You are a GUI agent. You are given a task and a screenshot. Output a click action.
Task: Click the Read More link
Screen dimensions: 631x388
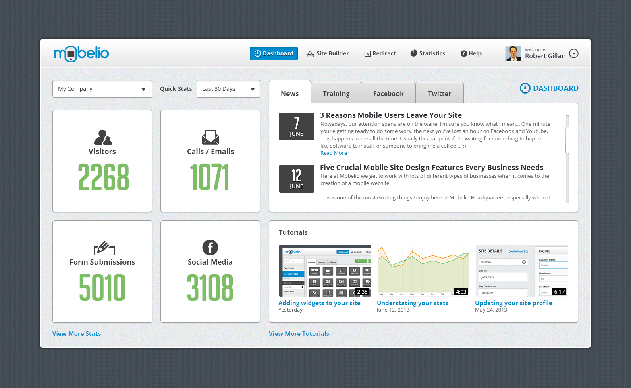[333, 153]
